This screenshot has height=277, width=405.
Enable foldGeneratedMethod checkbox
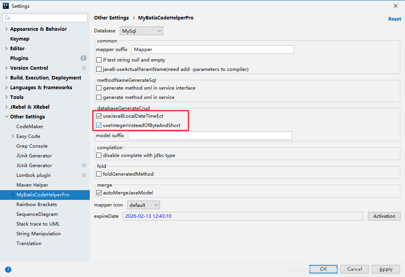click(99, 174)
